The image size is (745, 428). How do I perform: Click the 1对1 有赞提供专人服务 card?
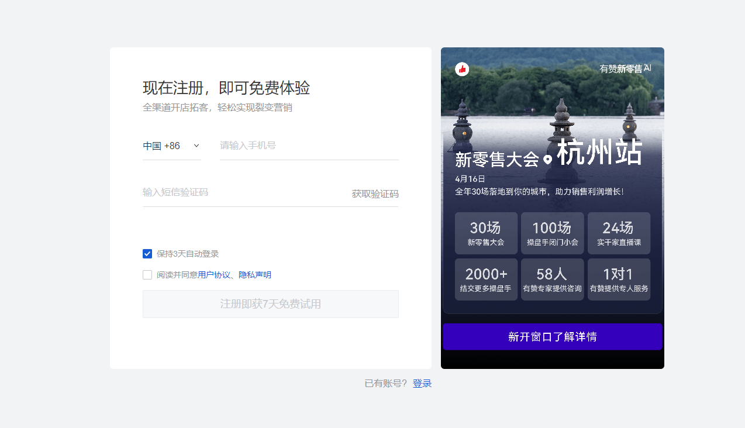pyautogui.click(x=619, y=279)
